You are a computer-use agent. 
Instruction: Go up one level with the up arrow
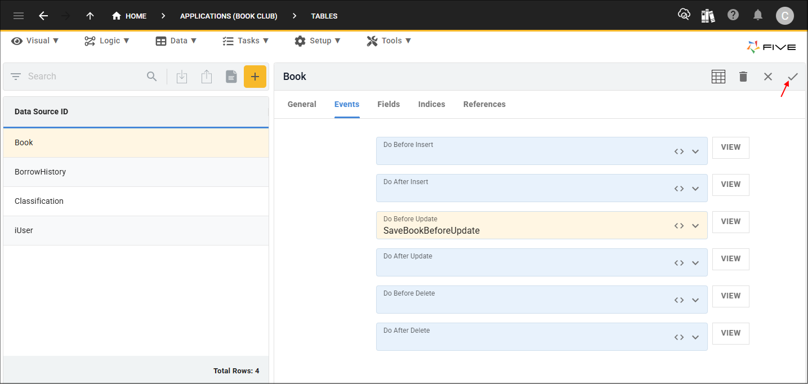point(90,16)
